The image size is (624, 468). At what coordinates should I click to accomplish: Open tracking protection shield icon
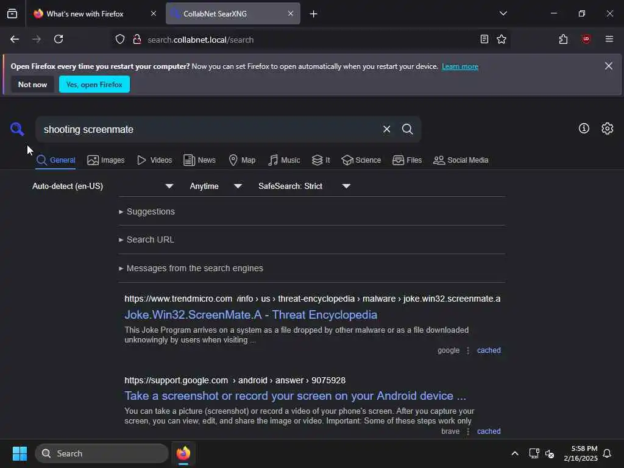click(x=120, y=40)
